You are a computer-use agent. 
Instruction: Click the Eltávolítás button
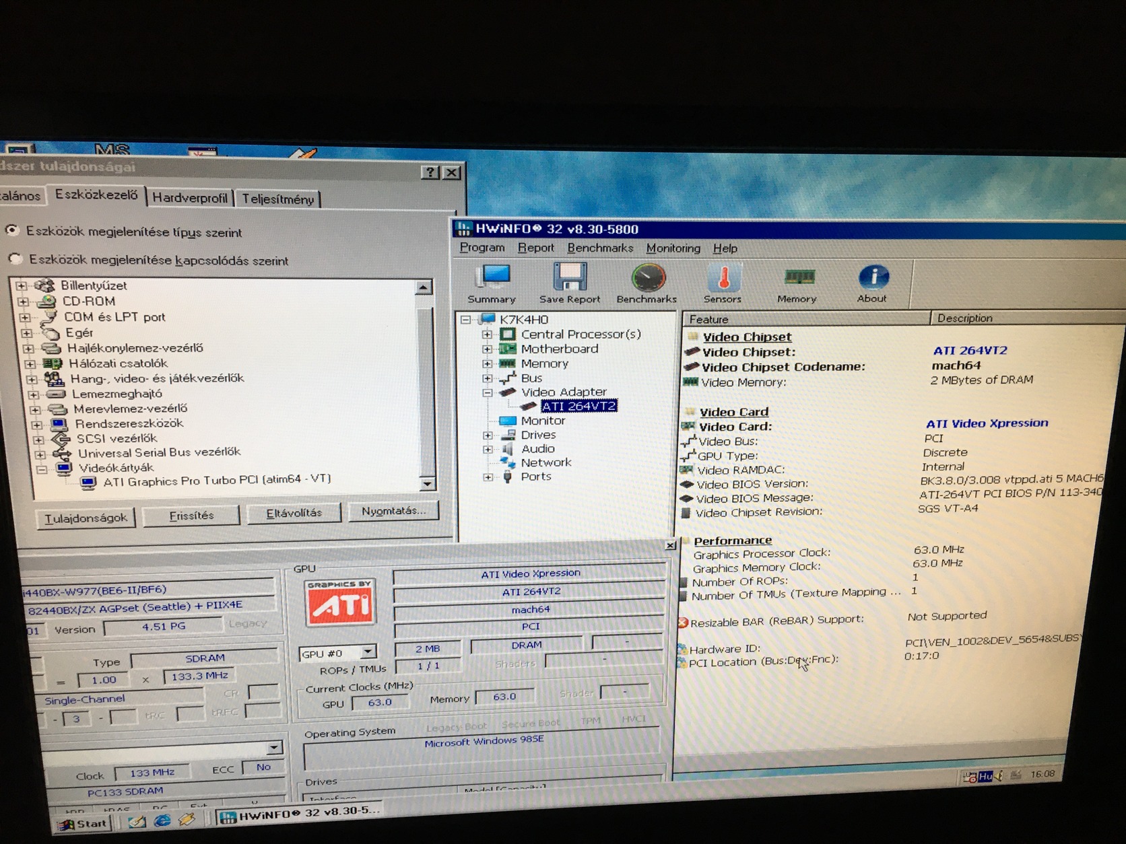point(294,513)
